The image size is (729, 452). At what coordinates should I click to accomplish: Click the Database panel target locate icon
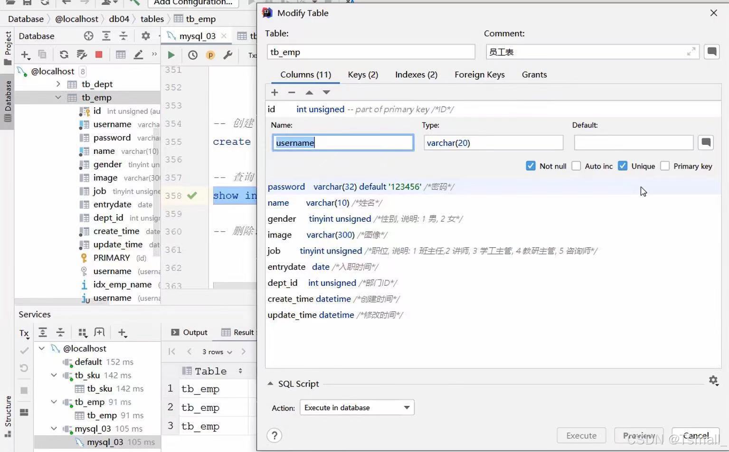click(x=88, y=36)
